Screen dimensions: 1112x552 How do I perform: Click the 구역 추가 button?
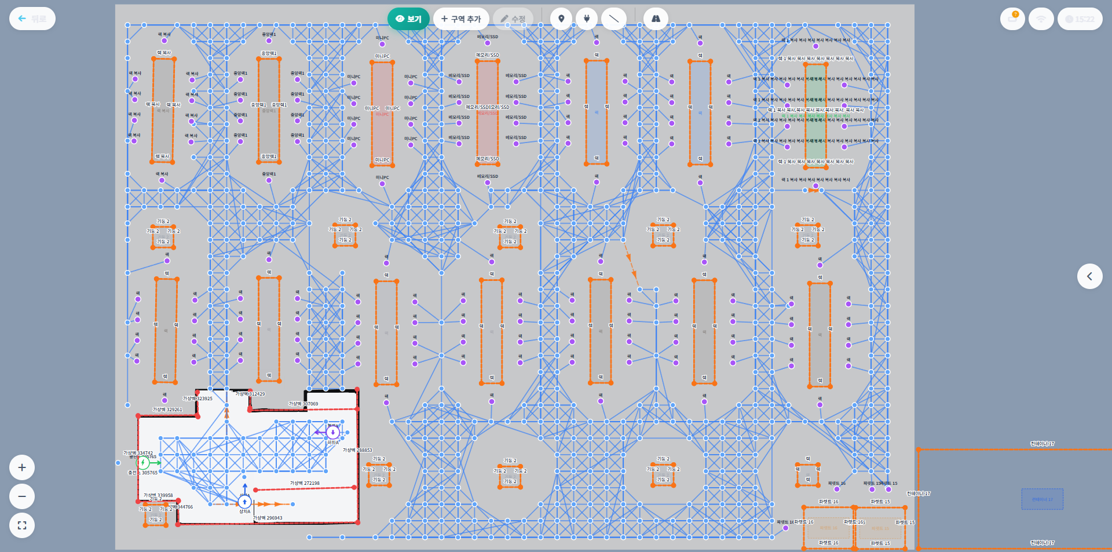461,19
